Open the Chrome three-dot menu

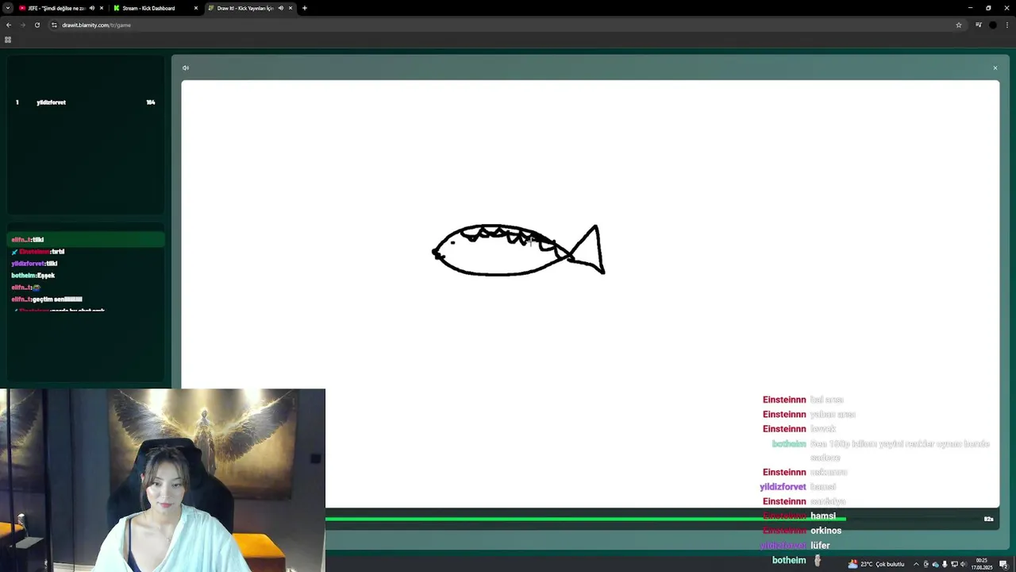click(1007, 25)
